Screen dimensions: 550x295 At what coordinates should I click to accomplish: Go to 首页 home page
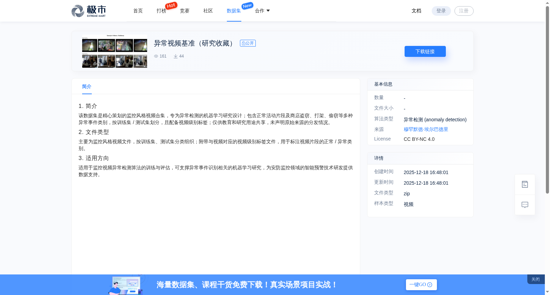[x=138, y=11]
